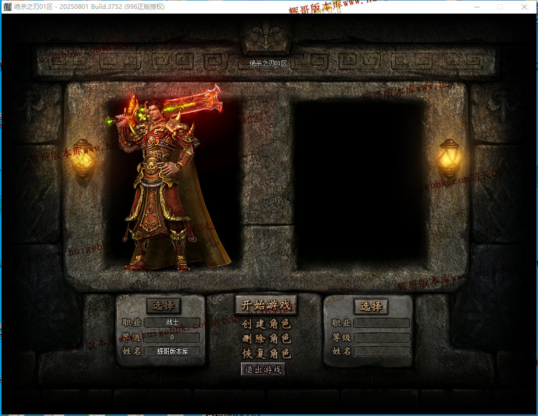Click the empty 姓名 field on right panel
The image size is (538, 416).
381,351
